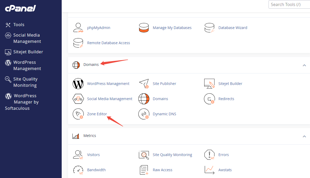The height and width of the screenshot is (178, 310).
Task: Open Tools in the sidebar
Action: (x=19, y=25)
